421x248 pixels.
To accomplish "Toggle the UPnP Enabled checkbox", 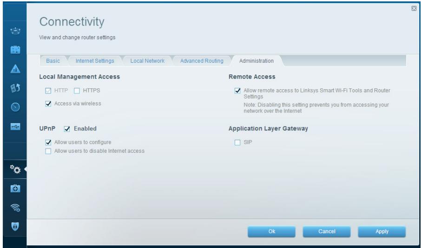I will pos(67,129).
